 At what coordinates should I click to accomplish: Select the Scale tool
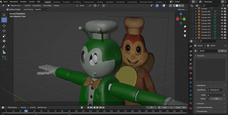click(x=4, y=36)
